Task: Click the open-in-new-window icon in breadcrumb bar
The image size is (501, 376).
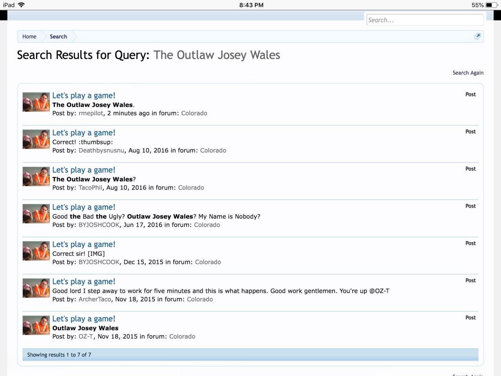Action: tap(477, 36)
